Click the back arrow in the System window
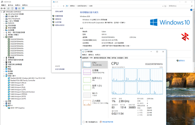Screen dimensions: 195x125 click(x=54, y=6)
